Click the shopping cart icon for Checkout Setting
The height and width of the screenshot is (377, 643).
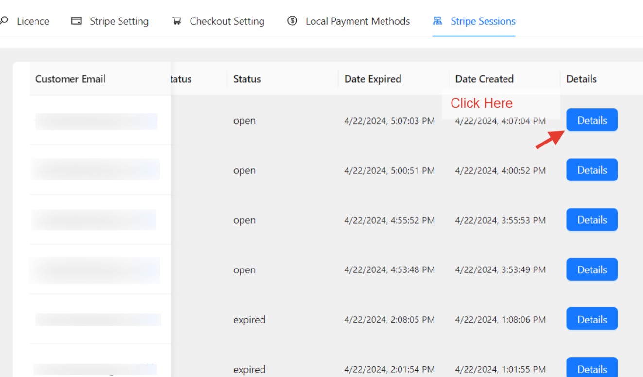(x=176, y=21)
